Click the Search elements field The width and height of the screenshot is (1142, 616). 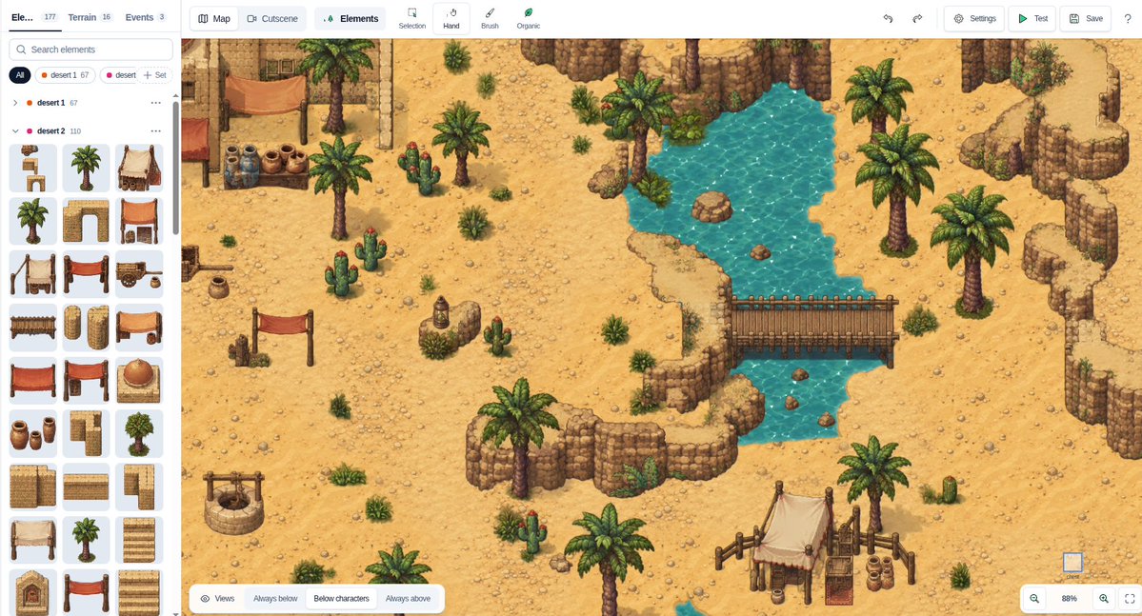click(91, 50)
